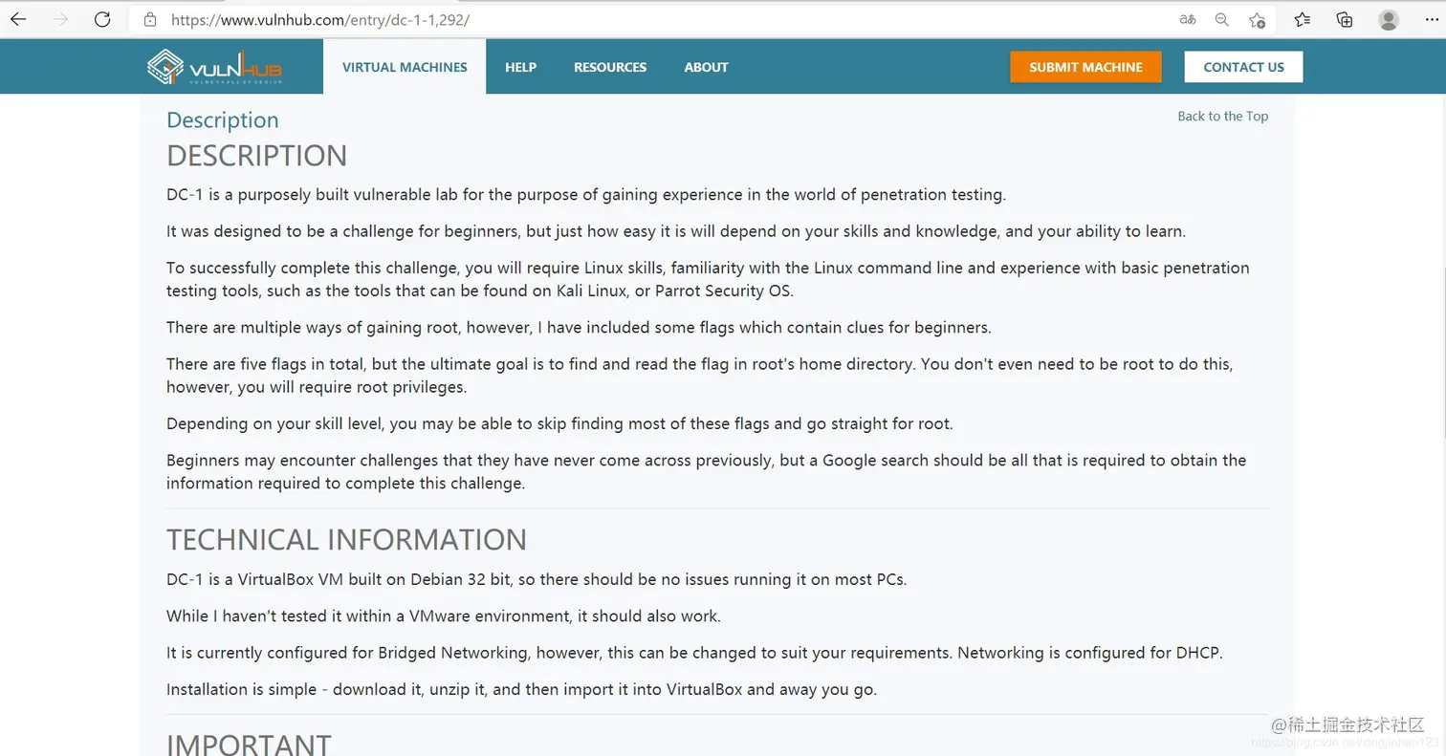Click 'While I haven't tested it' sentence

pyautogui.click(x=444, y=616)
